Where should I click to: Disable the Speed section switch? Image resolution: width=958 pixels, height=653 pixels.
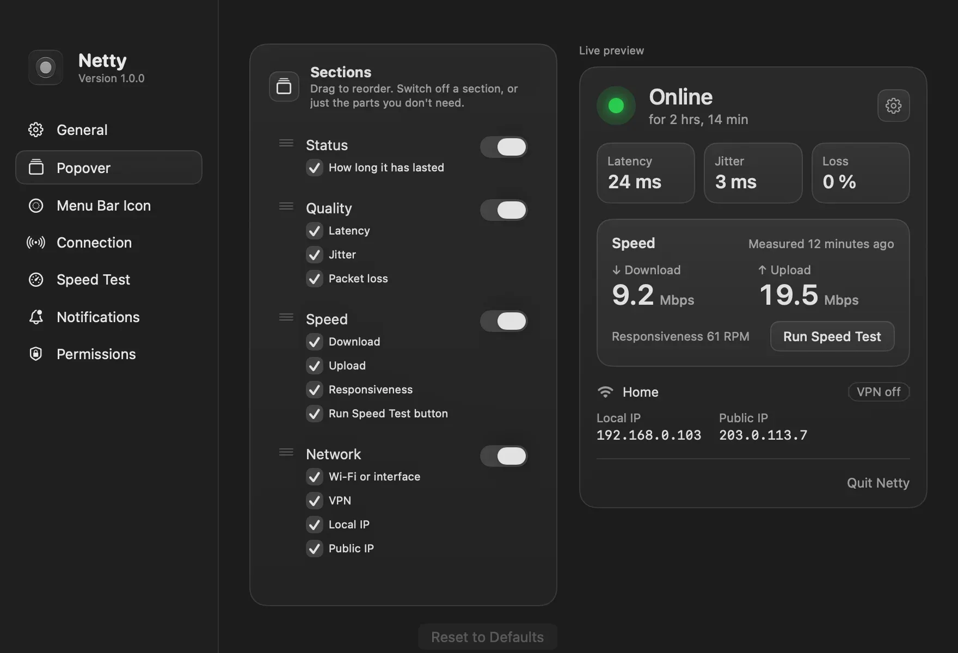tap(503, 321)
